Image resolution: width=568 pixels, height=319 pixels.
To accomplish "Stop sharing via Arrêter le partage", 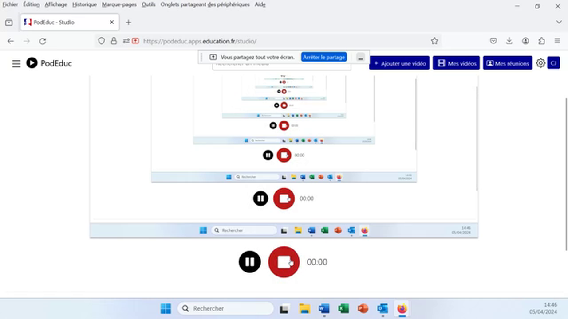I will click(x=324, y=57).
